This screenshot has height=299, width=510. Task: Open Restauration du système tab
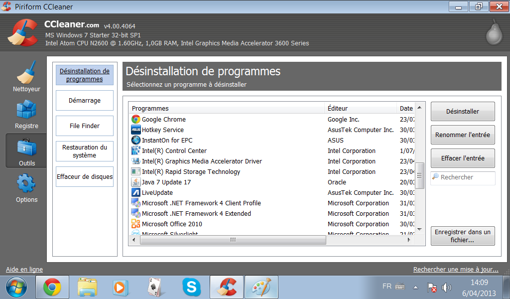[x=85, y=151]
